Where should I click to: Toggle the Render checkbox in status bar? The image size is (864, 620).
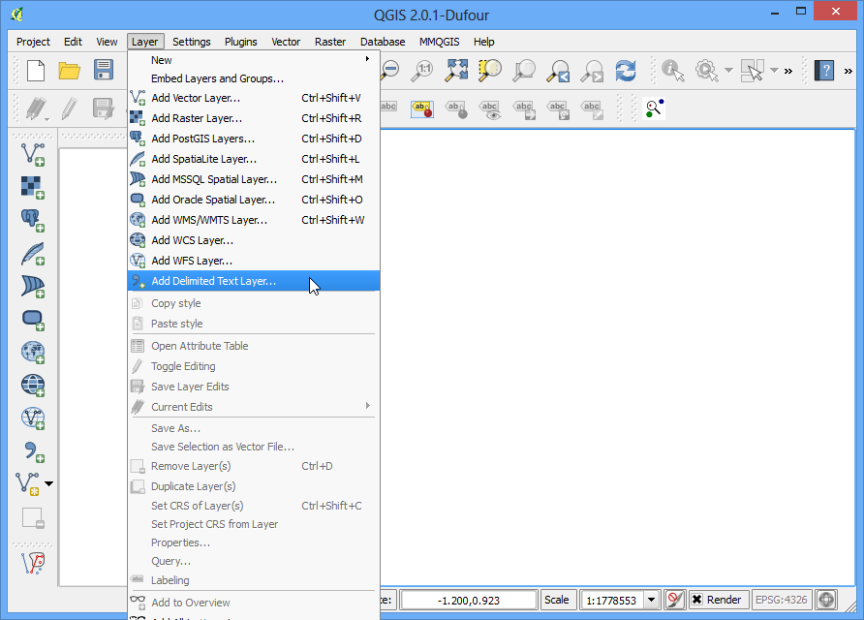(697, 600)
